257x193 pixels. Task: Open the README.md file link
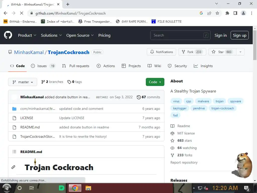click(x=30, y=127)
